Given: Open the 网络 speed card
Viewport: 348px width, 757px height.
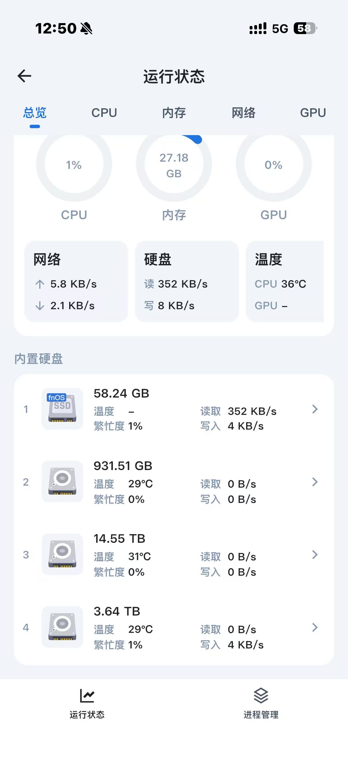Looking at the screenshot, I should tap(76, 281).
